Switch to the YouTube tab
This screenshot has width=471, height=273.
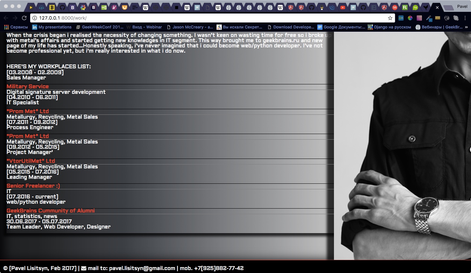click(342, 7)
